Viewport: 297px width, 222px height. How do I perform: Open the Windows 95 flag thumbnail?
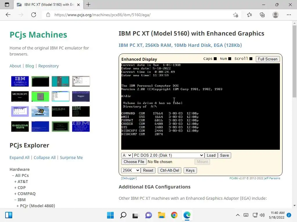click(40, 111)
